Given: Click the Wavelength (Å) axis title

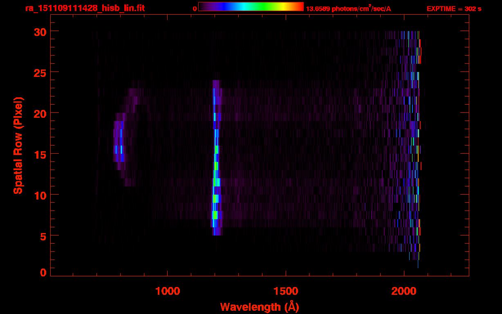Looking at the screenshot, I should tap(260, 307).
